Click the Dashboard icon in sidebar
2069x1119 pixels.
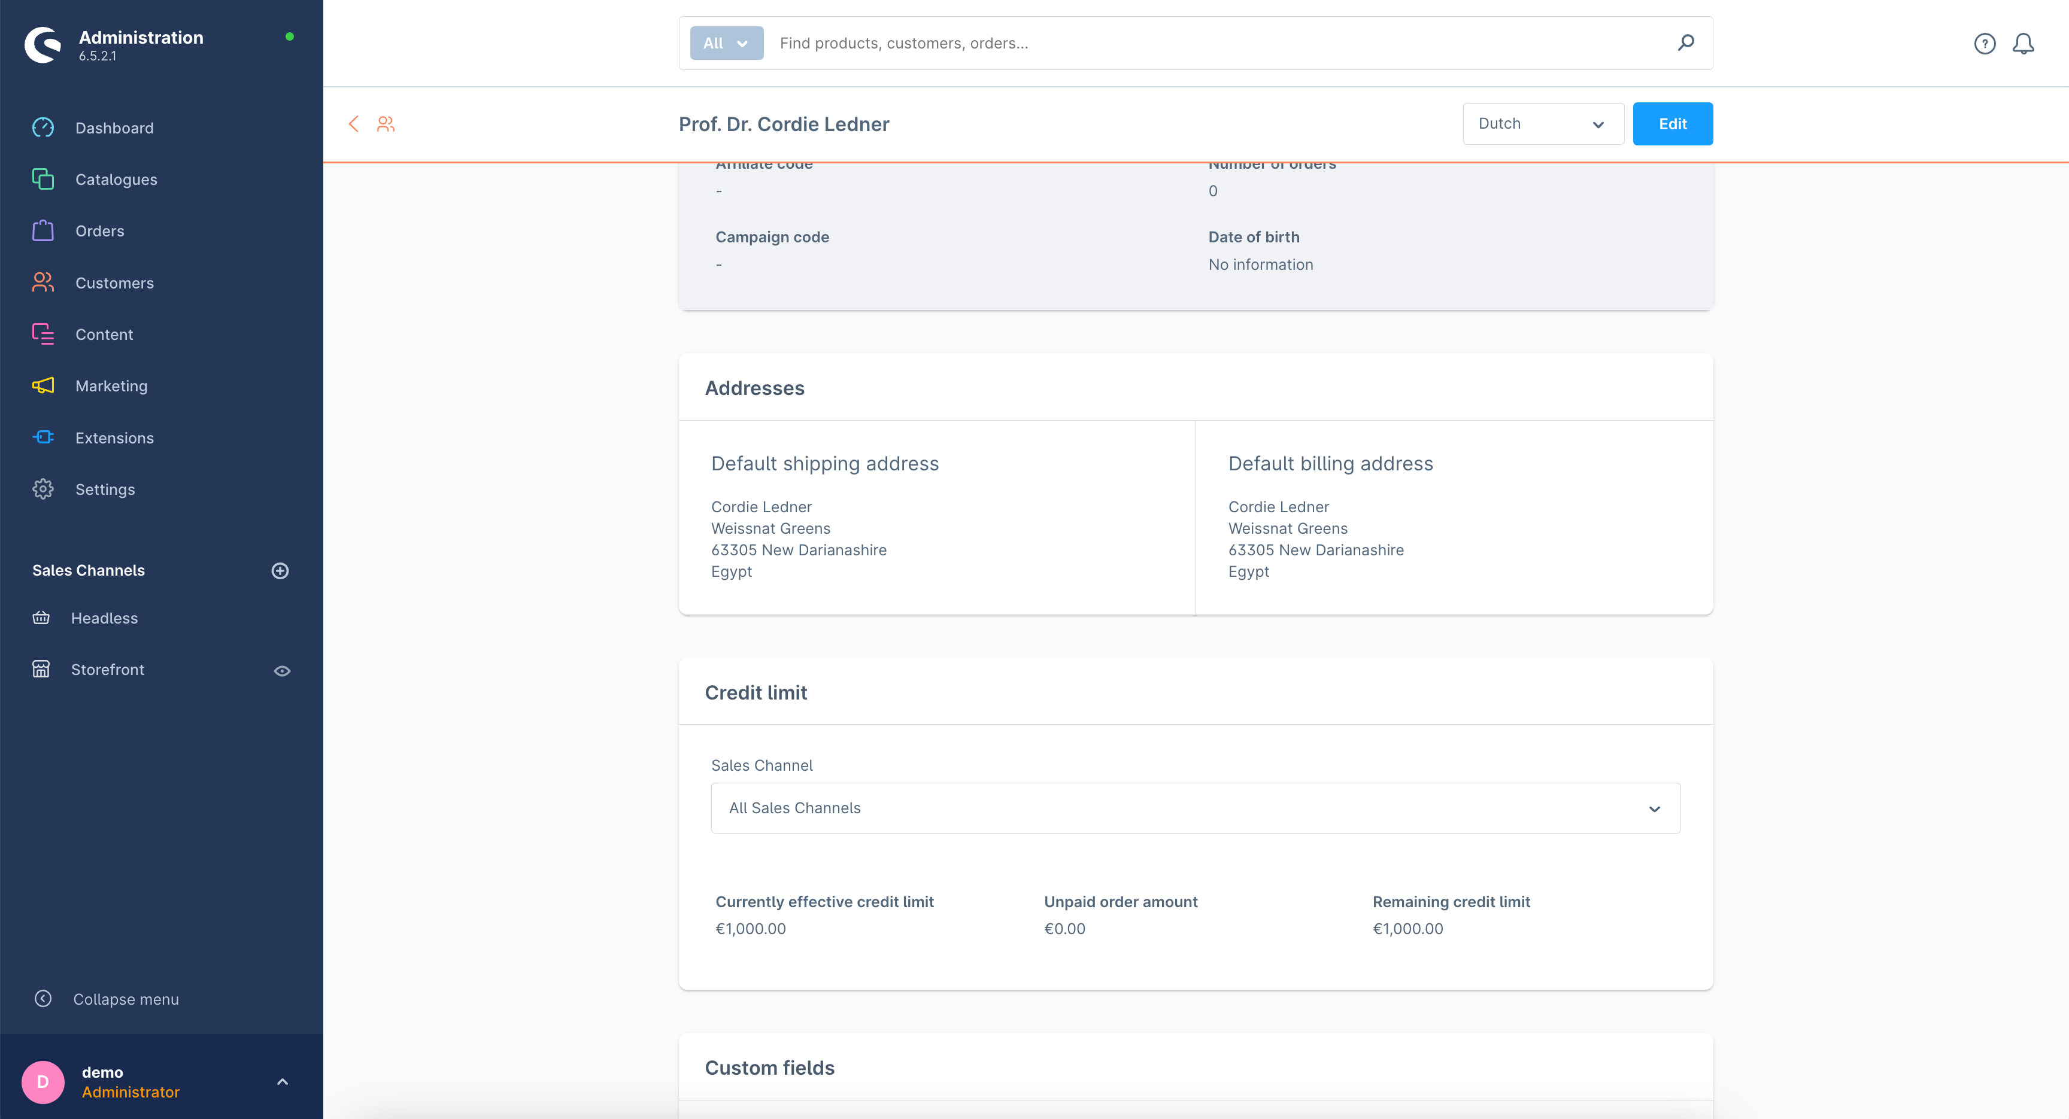coord(43,127)
